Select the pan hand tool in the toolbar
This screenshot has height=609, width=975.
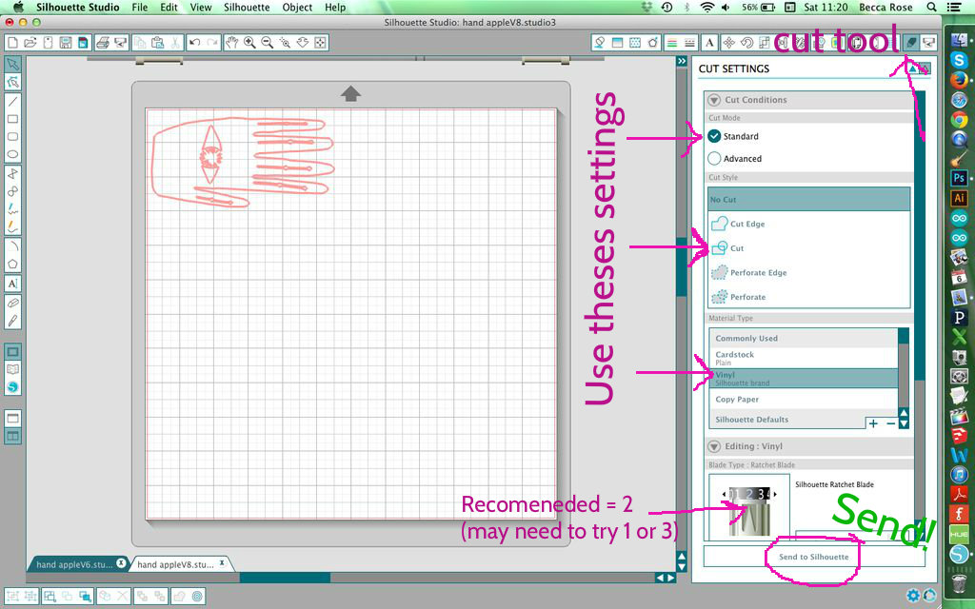[232, 42]
